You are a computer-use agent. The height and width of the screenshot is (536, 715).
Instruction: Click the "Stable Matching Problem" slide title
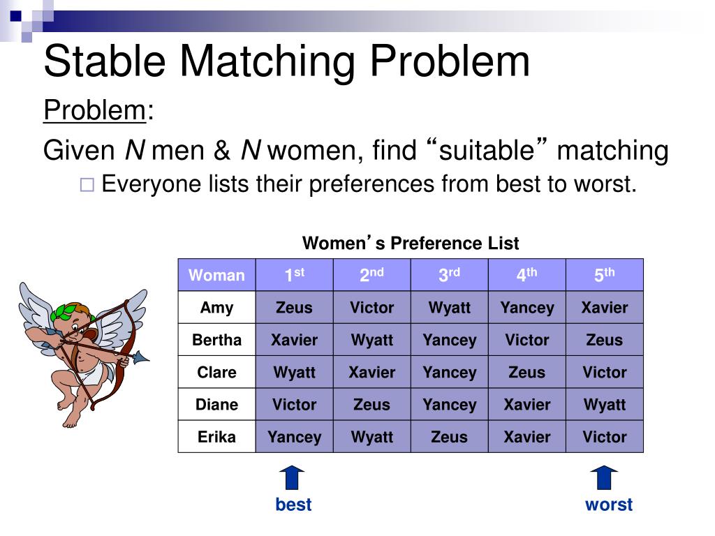pos(286,61)
